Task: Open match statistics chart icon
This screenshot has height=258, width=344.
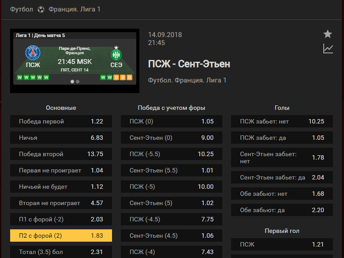Action: pyautogui.click(x=328, y=49)
